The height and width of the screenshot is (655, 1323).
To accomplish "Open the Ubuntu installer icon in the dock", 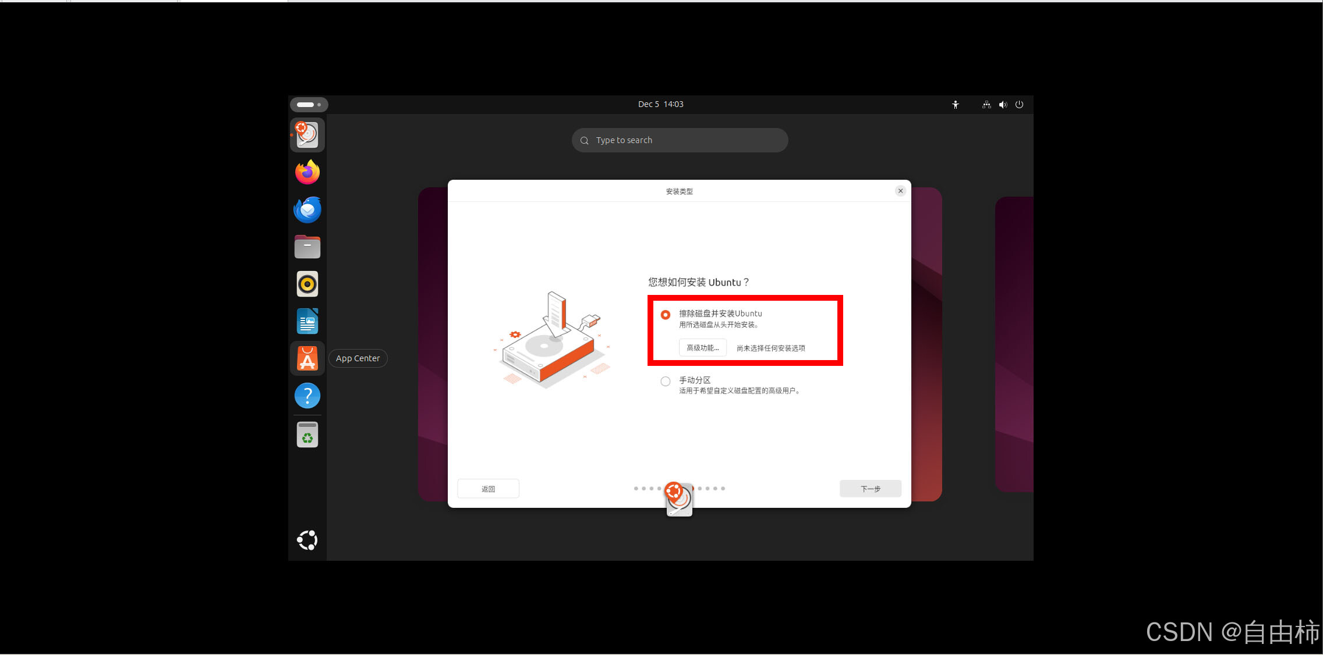I will [307, 134].
